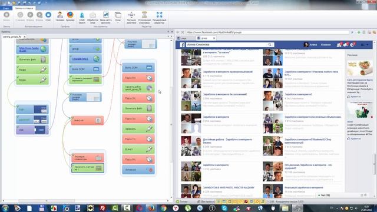This screenshot has height=212, width=377.
Task: Select the red Switch logic block
Action: (x=87, y=120)
